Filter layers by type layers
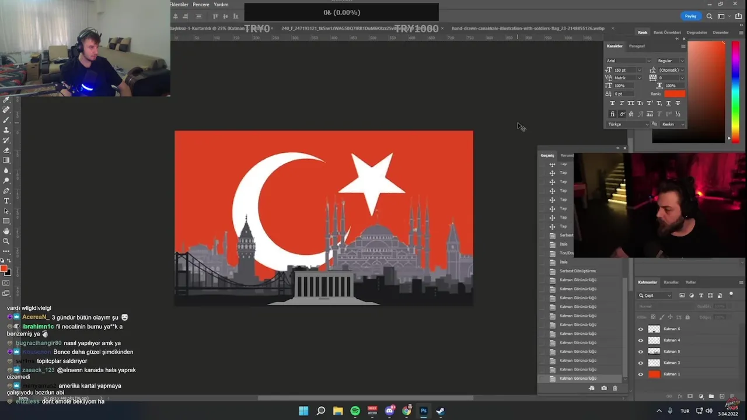The width and height of the screenshot is (747, 420). (x=701, y=296)
